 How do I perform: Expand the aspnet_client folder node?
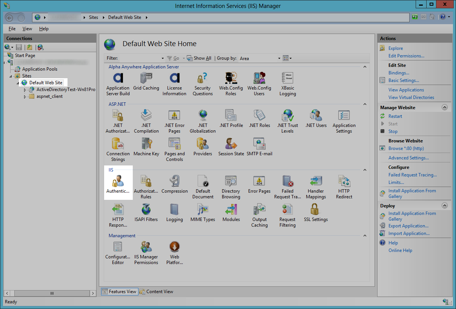coord(25,96)
